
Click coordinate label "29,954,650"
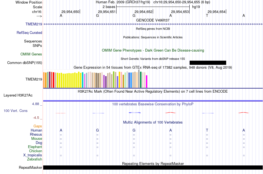point(70,12)
